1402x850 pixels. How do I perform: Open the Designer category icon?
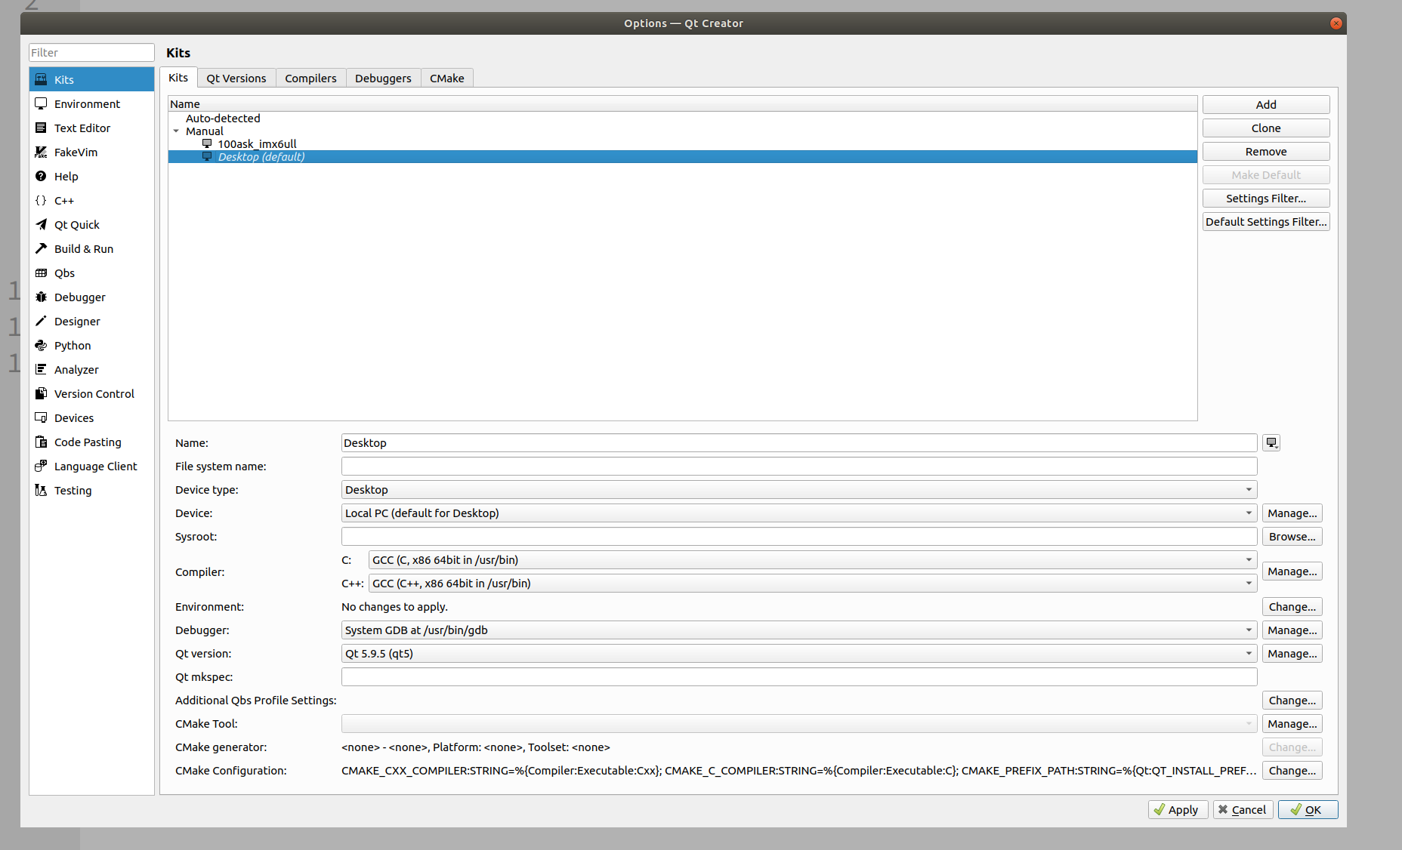pyautogui.click(x=42, y=321)
